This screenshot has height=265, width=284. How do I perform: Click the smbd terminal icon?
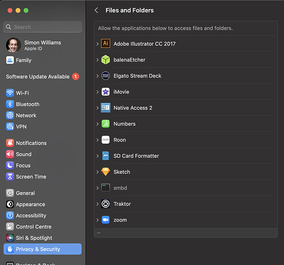[105, 188]
